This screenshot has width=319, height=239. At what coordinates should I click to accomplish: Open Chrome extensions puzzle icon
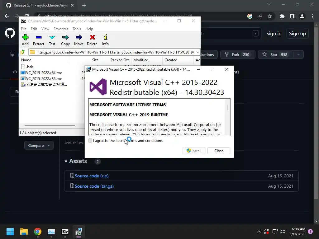[x=282, y=16]
